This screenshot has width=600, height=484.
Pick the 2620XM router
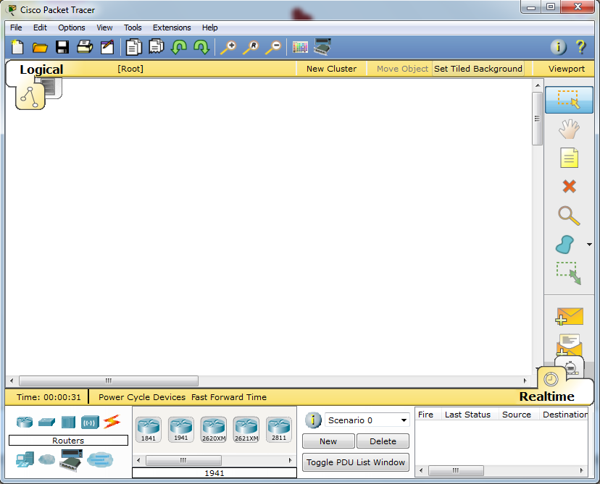(214, 430)
